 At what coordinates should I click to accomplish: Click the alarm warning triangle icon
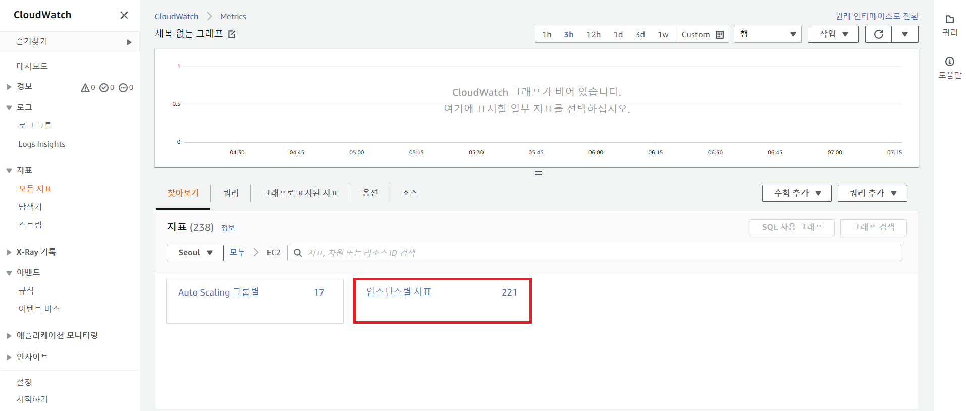point(85,88)
